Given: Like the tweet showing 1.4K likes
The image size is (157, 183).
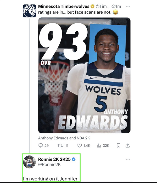Looking at the screenshot, I should (80, 145).
